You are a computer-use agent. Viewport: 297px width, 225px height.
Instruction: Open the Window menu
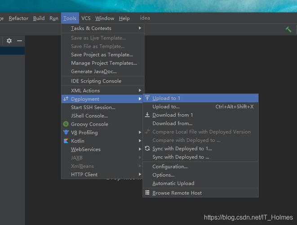tap(105, 18)
